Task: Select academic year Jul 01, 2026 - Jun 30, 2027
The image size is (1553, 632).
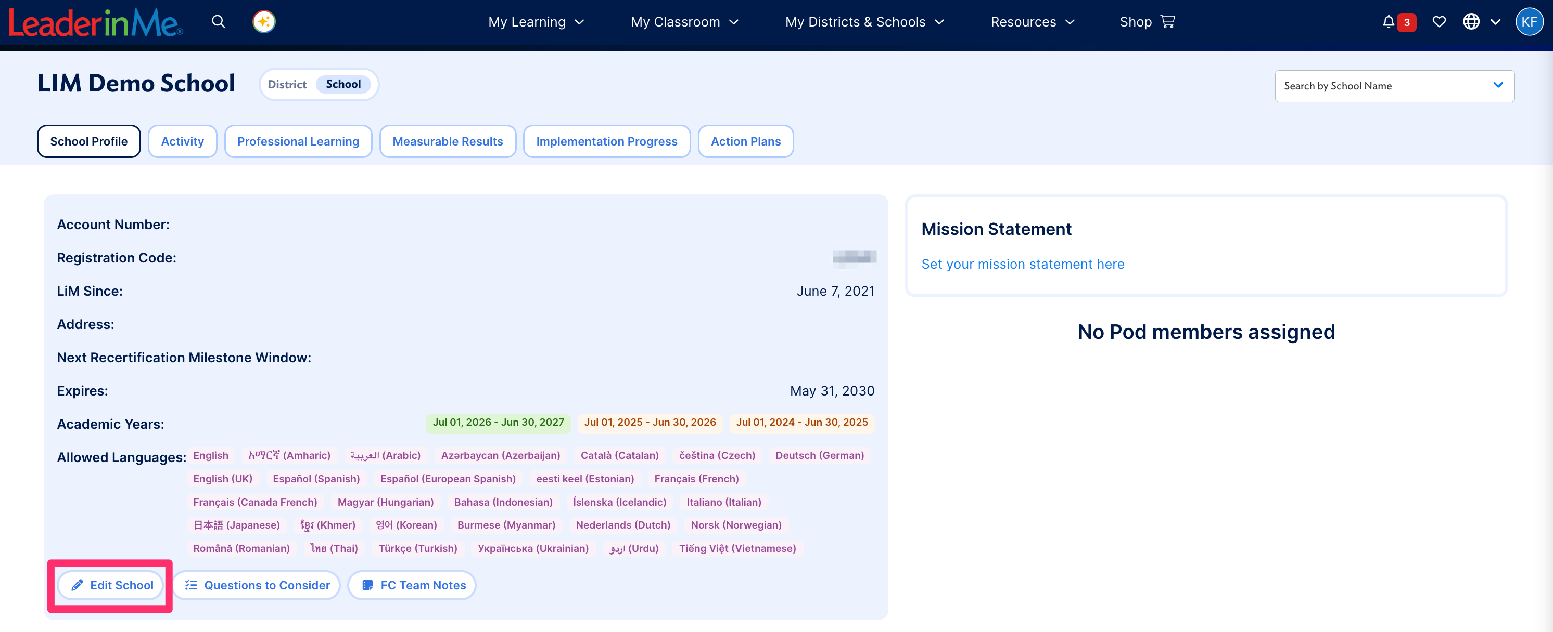Action: 498,423
